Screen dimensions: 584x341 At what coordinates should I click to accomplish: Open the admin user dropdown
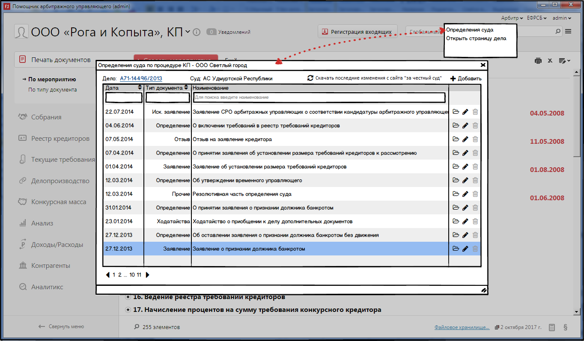click(x=561, y=18)
